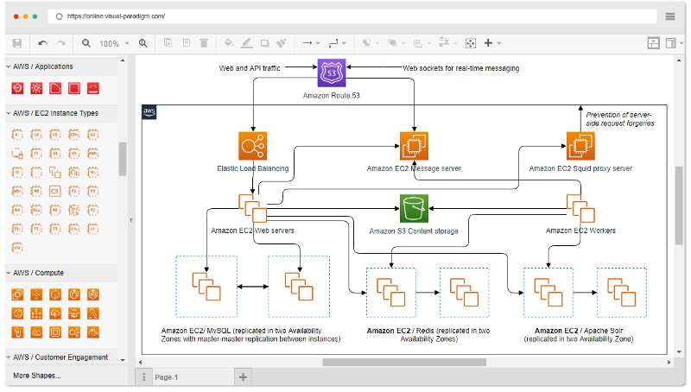Click the fill color bucket icon
This screenshot has height=392, width=691.
pos(228,43)
